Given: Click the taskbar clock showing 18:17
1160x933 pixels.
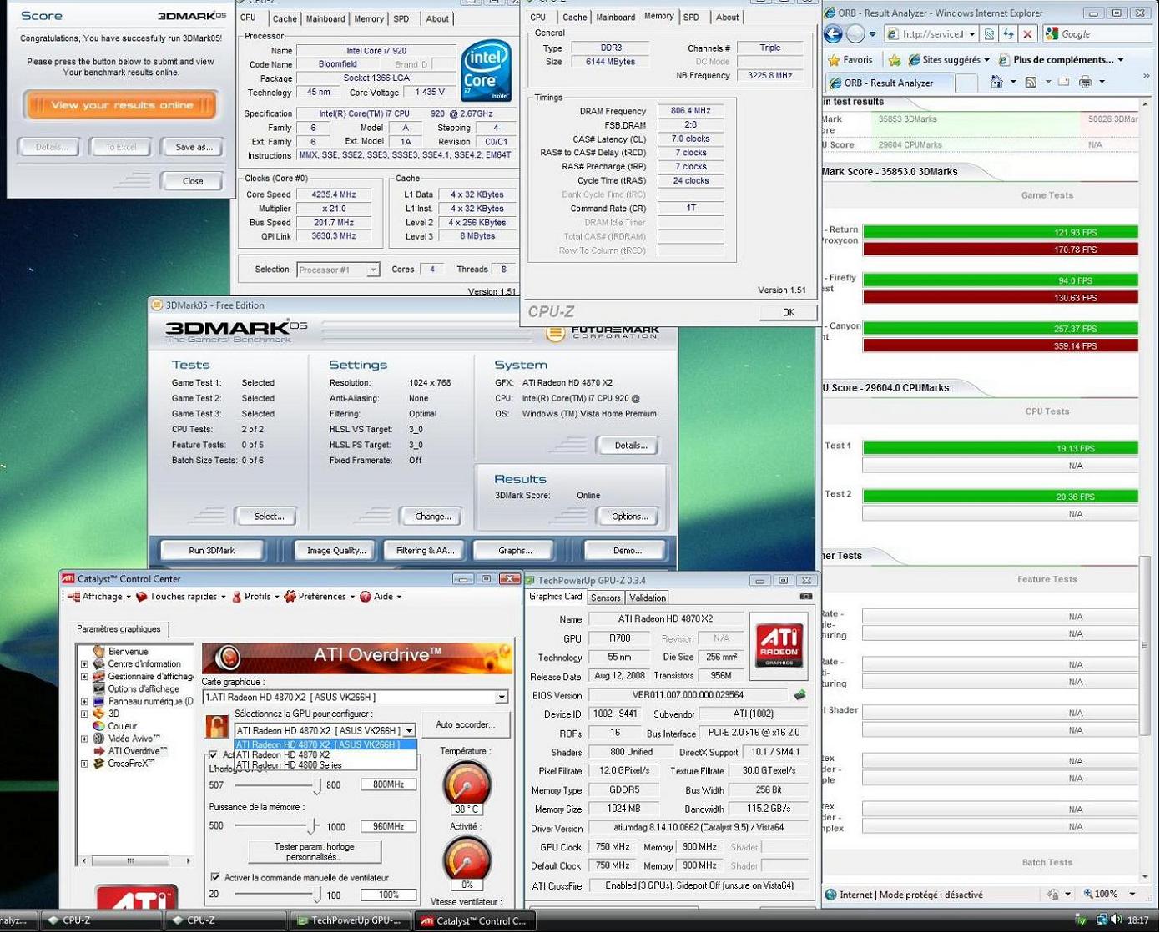Looking at the screenshot, I should [x=1138, y=920].
